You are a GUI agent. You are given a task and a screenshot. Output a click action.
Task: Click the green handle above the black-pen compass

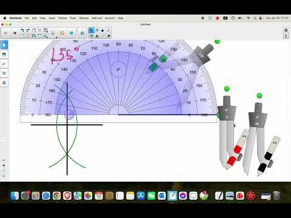click(259, 96)
